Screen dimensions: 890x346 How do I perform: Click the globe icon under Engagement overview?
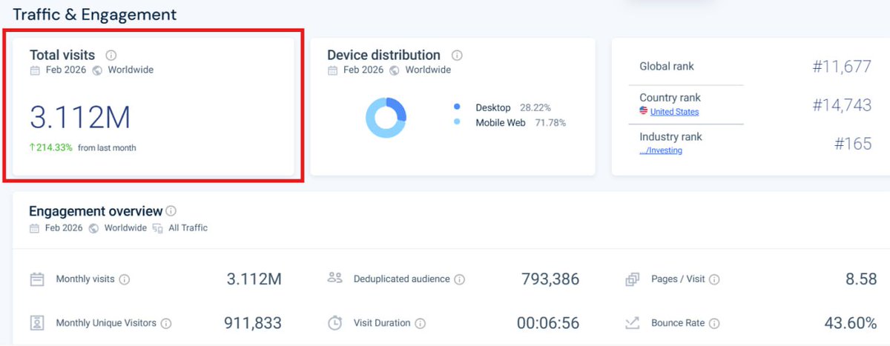pyautogui.click(x=93, y=228)
